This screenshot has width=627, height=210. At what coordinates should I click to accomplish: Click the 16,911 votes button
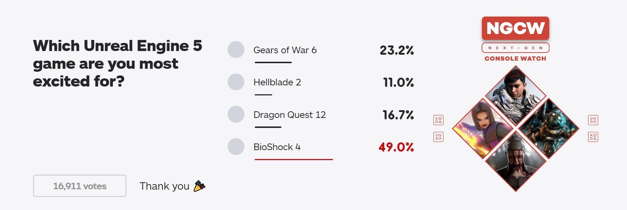click(x=80, y=186)
